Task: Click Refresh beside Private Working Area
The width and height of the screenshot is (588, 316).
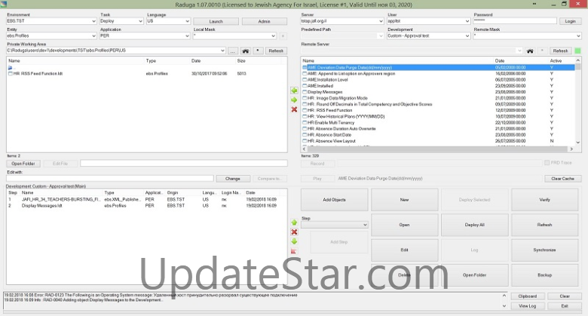Action: point(276,51)
